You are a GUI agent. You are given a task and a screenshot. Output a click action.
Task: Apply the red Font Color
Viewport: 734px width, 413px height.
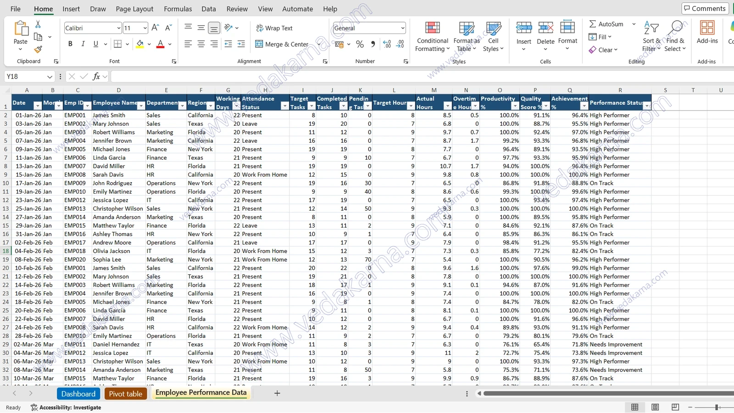160,44
